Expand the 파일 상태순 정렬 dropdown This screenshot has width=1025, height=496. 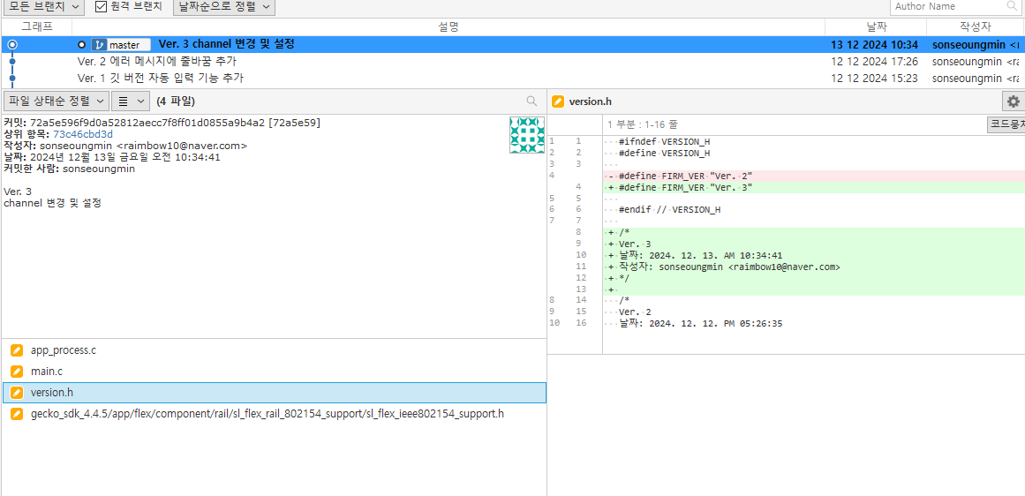(57, 101)
